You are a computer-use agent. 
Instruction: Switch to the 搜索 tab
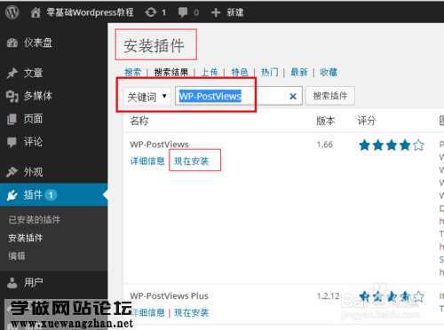132,72
